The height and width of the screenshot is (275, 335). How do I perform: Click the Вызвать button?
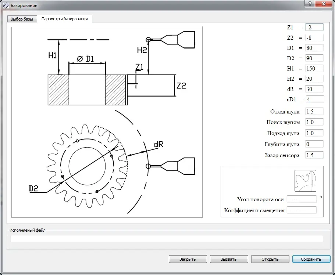[x=229, y=259]
